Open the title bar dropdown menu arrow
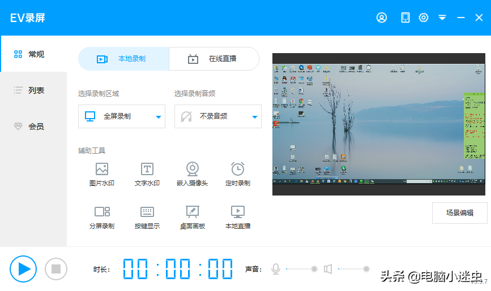The height and width of the screenshot is (291, 491). (442, 18)
